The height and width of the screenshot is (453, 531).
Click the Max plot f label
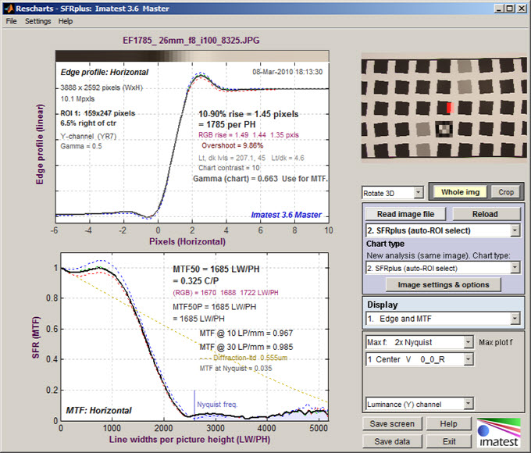tap(495, 343)
